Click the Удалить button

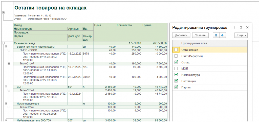click(200, 35)
